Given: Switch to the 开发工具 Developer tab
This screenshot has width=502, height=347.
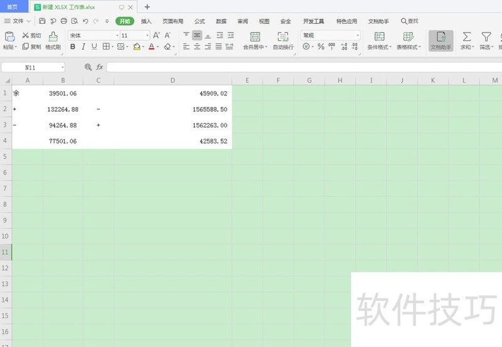Looking at the screenshot, I should pyautogui.click(x=313, y=21).
